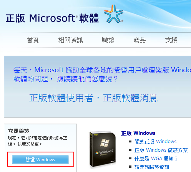Click the 正版 Microsoft 軟體 page title

52,18
